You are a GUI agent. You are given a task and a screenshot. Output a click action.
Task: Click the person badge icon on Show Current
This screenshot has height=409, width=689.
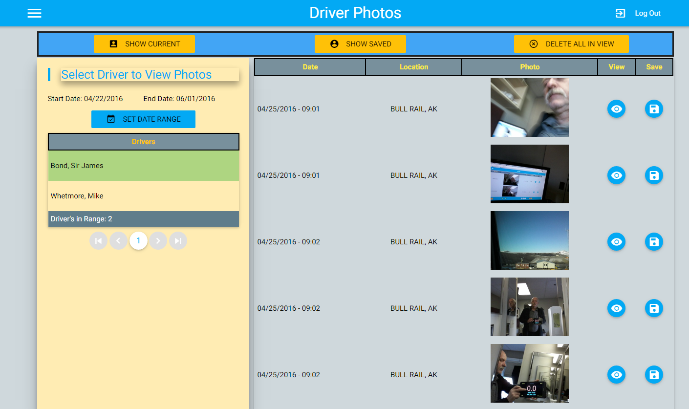[113, 43]
